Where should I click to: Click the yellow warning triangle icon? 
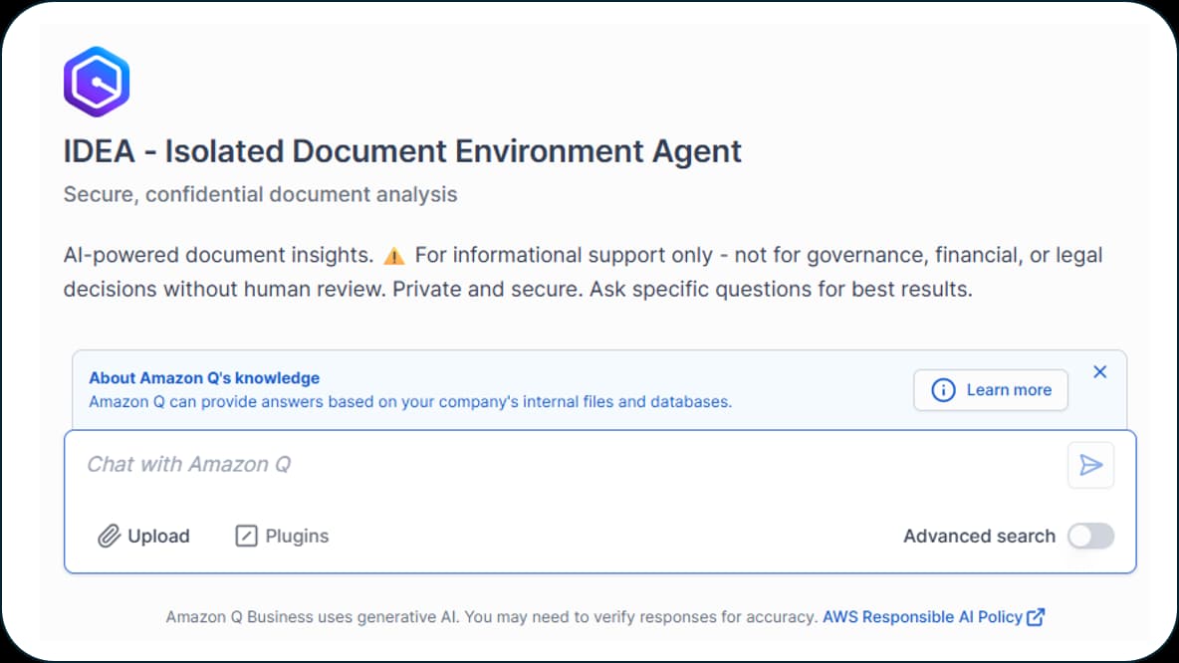tap(394, 256)
